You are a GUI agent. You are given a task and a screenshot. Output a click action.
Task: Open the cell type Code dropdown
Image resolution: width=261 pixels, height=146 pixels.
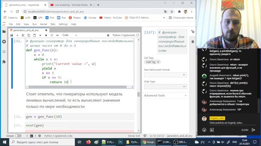coord(70,35)
